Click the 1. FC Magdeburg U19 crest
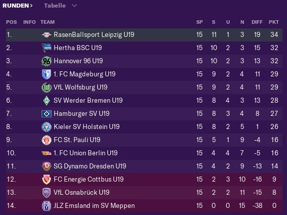 [46, 74]
